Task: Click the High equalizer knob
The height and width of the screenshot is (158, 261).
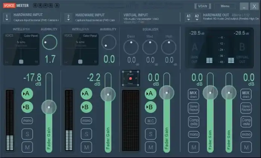Action: click(x=169, y=47)
